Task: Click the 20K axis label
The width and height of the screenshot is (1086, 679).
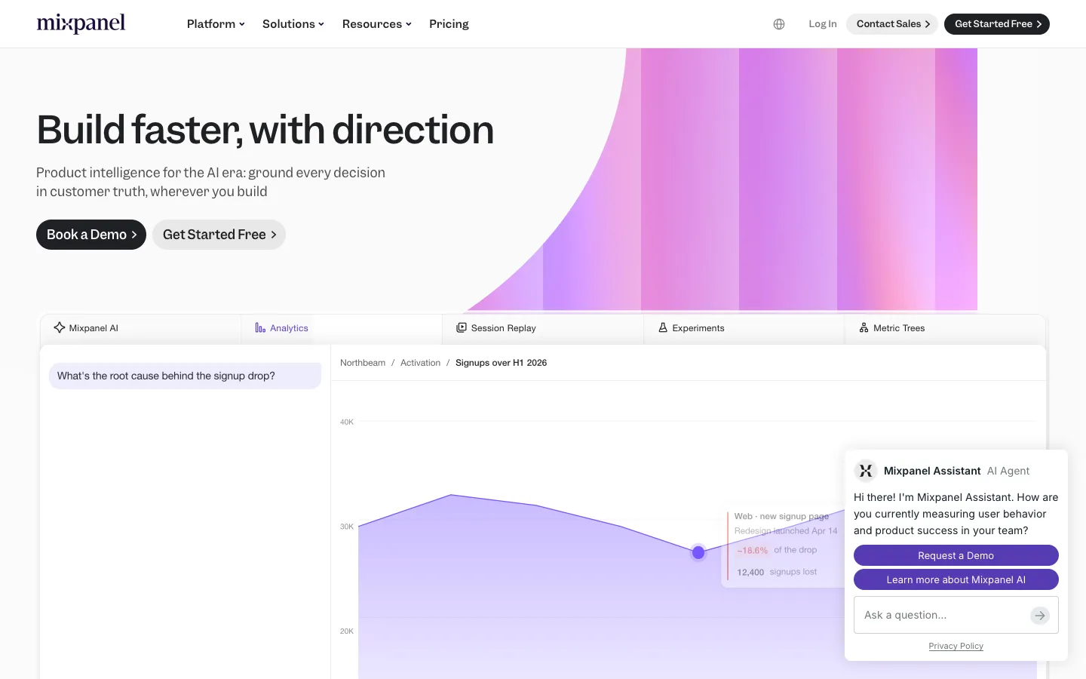Action: (x=347, y=631)
